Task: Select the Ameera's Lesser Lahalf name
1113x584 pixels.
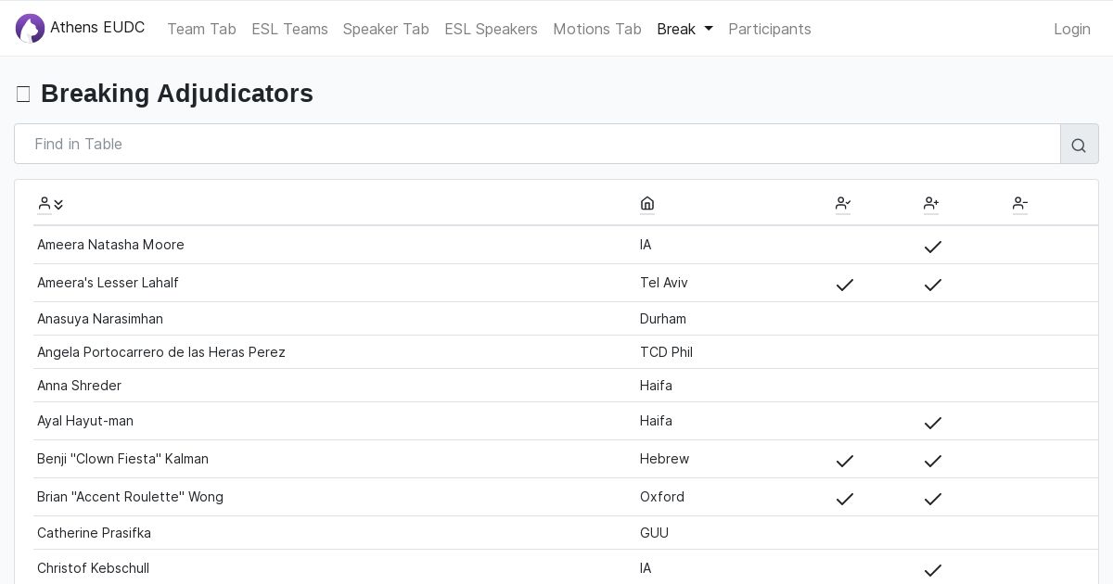Action: [108, 283]
